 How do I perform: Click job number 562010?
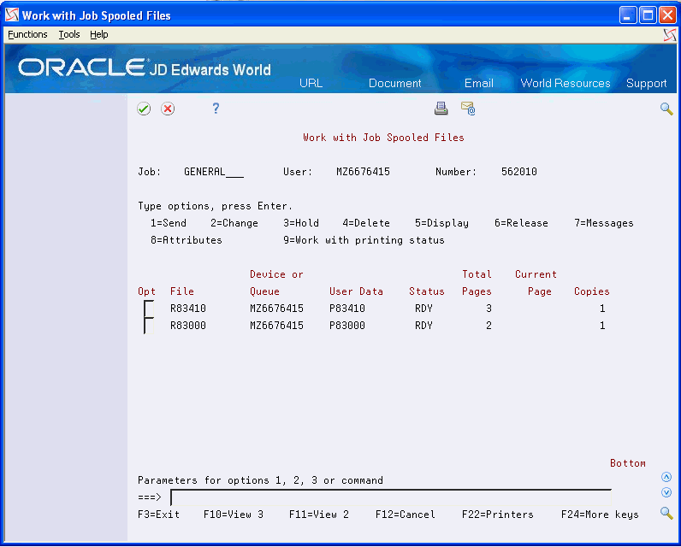(x=519, y=172)
